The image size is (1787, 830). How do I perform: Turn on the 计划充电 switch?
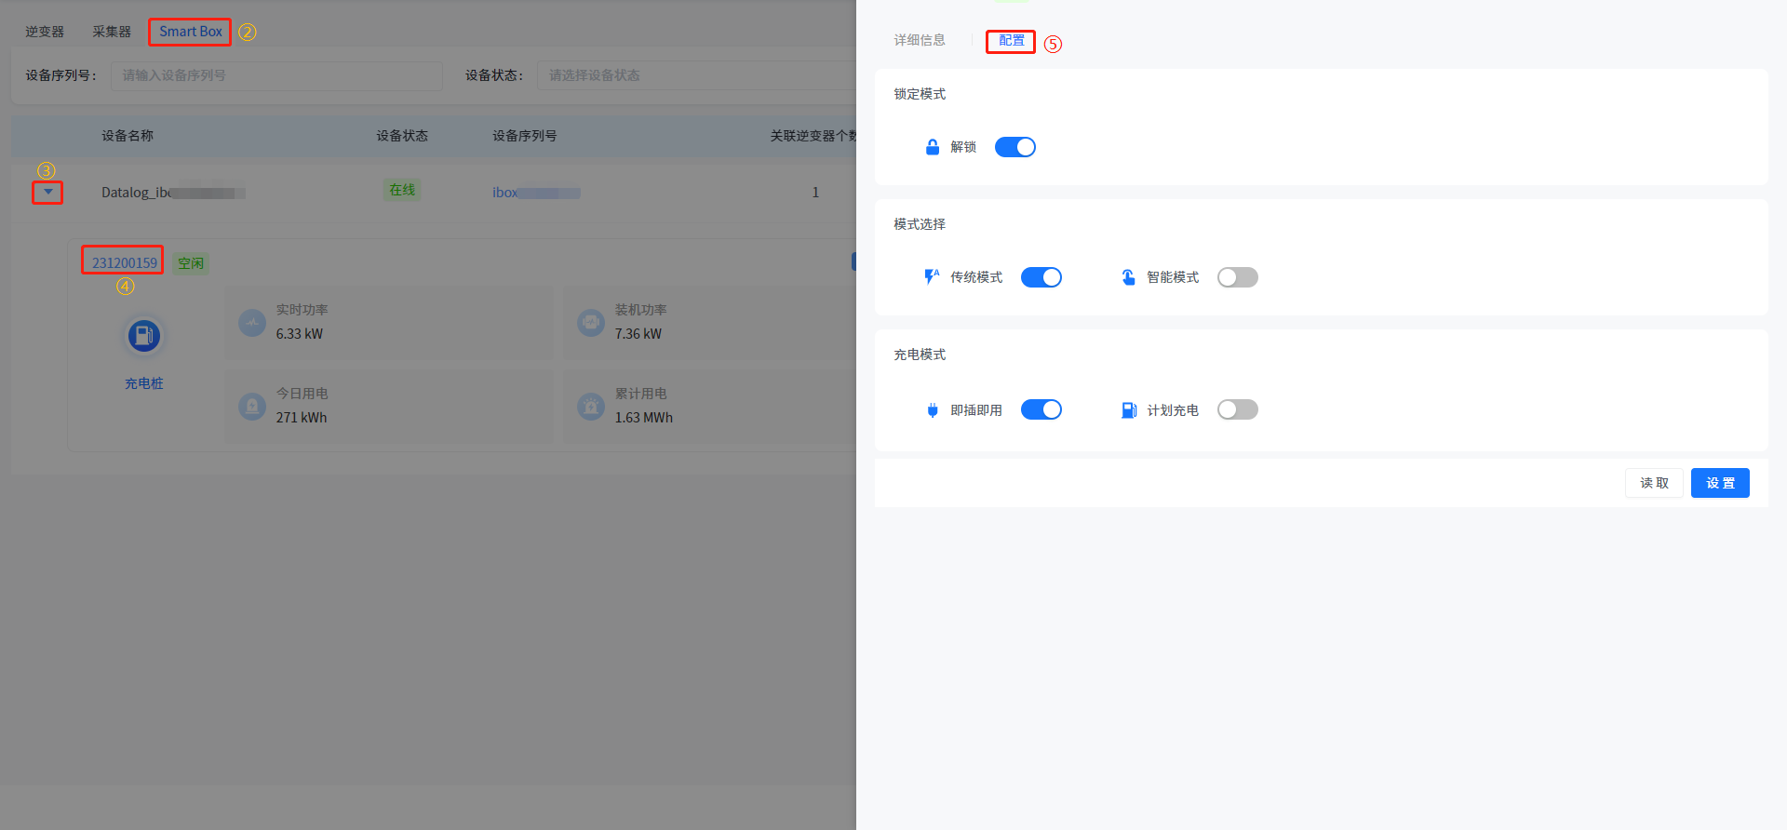1237,410
